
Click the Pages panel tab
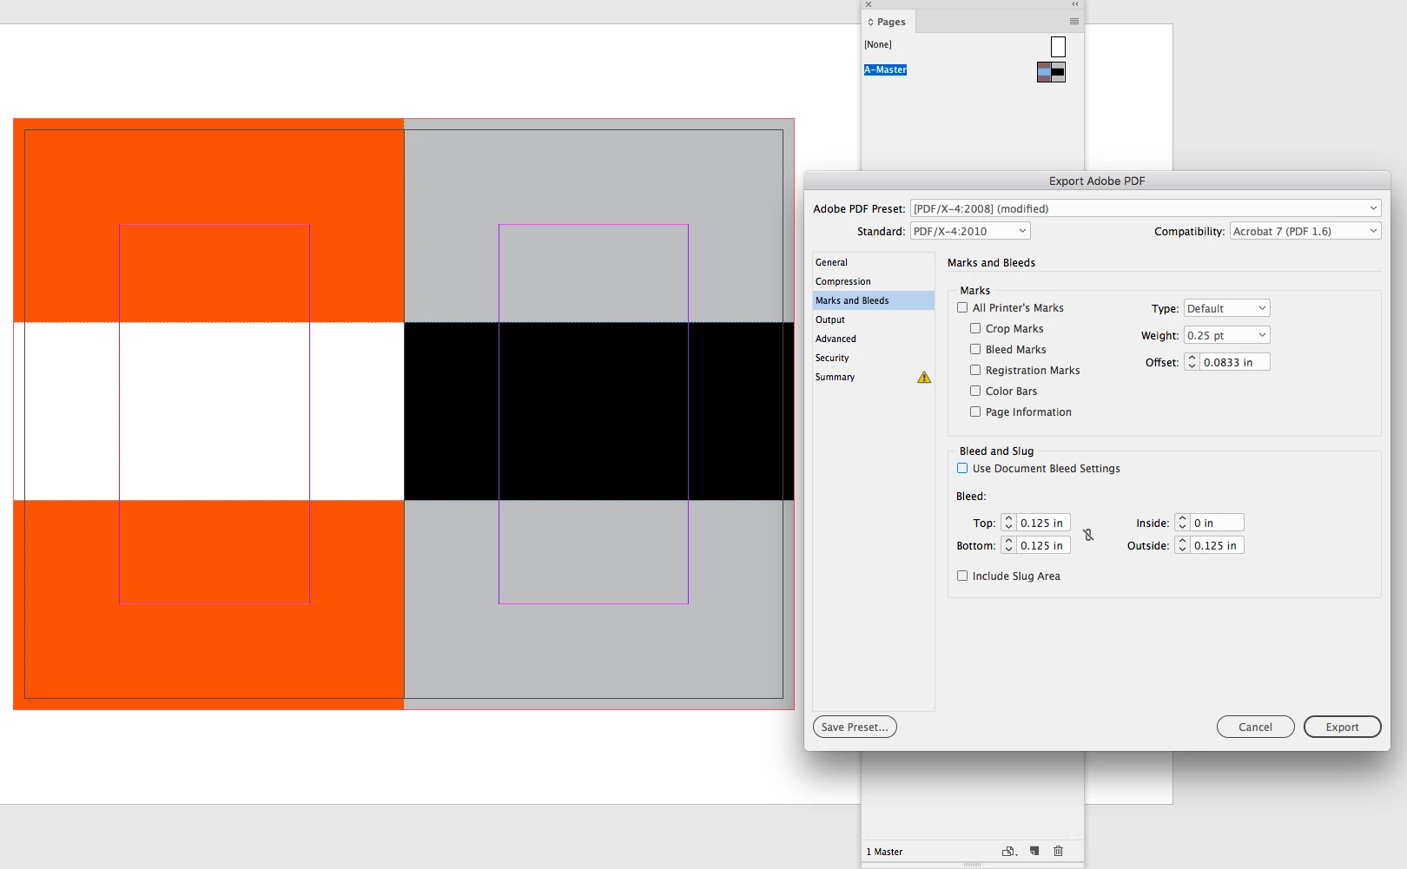[x=888, y=22]
